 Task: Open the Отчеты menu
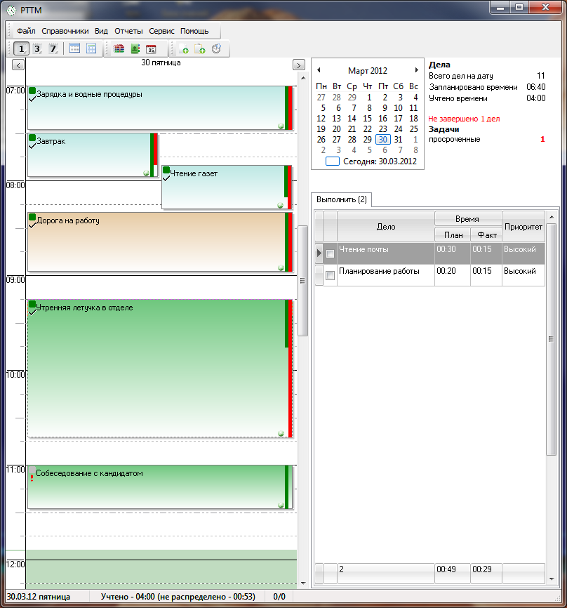point(128,31)
